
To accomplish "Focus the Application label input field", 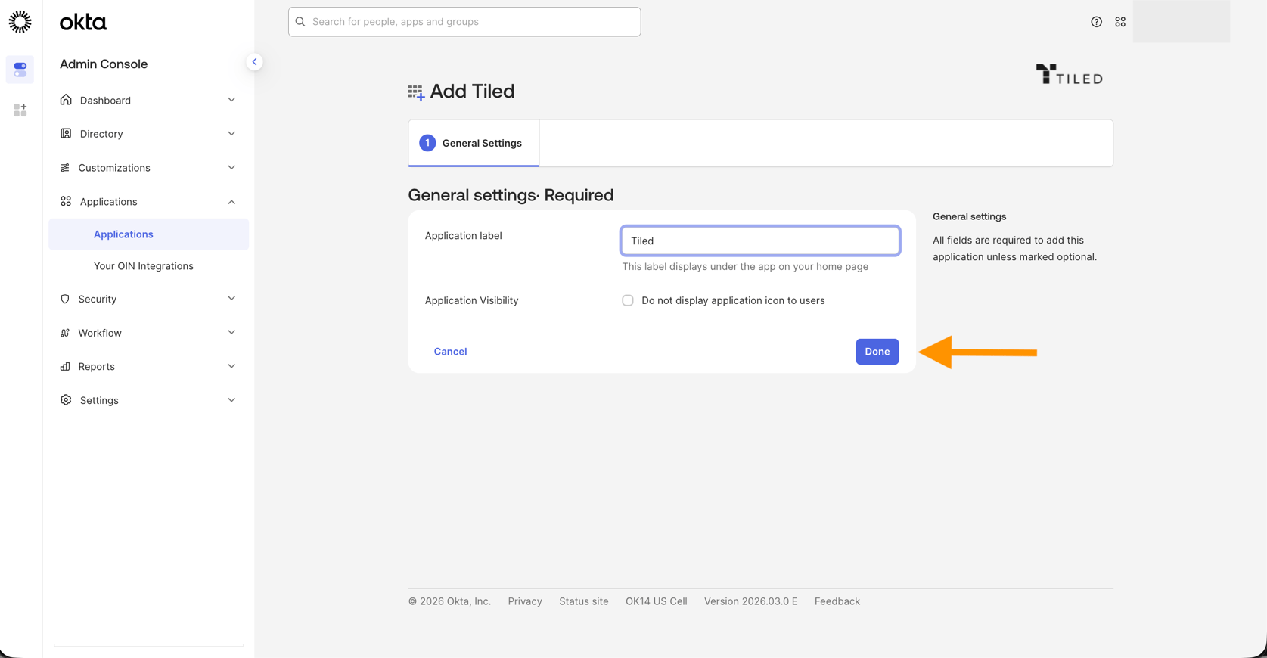I will [760, 241].
